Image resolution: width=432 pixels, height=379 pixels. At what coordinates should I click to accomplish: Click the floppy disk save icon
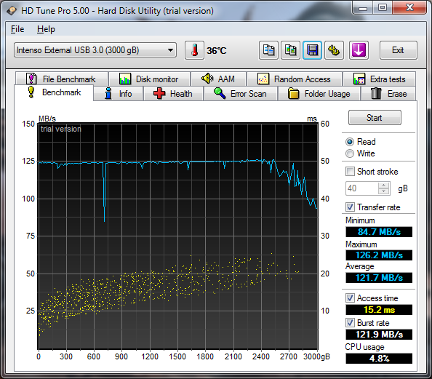click(x=312, y=50)
